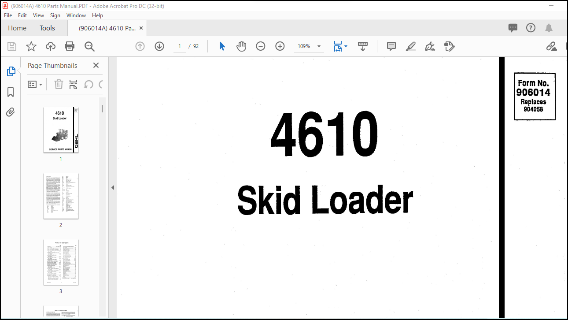
Task: Select page 3 thumbnail
Action: pos(61,262)
